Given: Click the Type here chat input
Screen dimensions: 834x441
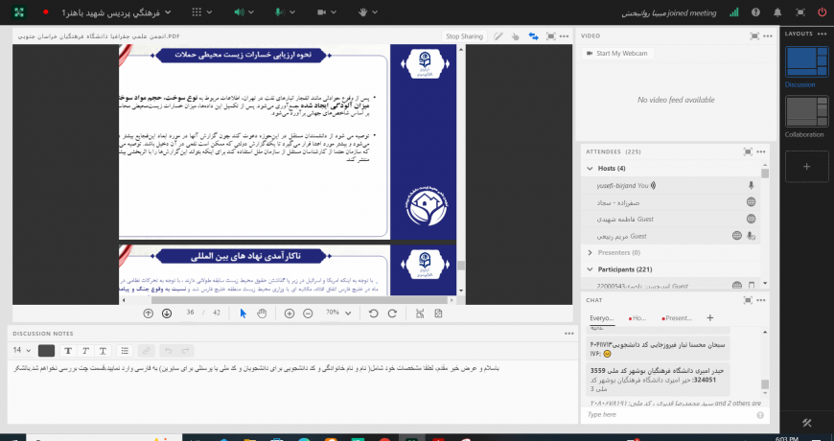Looking at the screenshot, I should (x=670, y=415).
